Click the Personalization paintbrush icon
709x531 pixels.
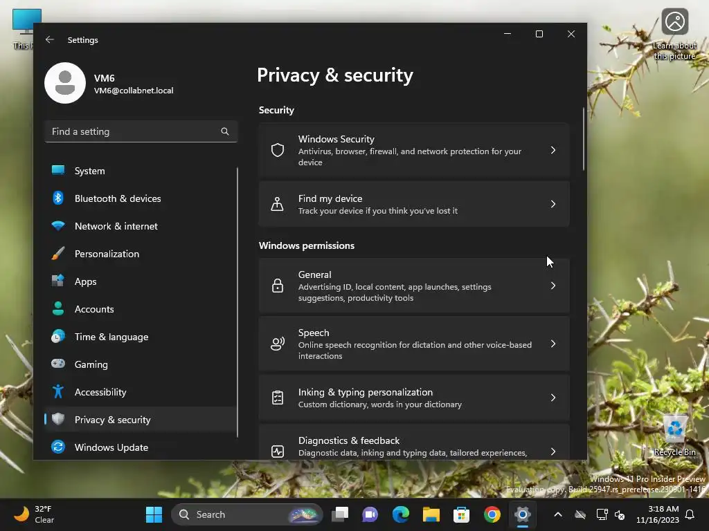(x=58, y=253)
